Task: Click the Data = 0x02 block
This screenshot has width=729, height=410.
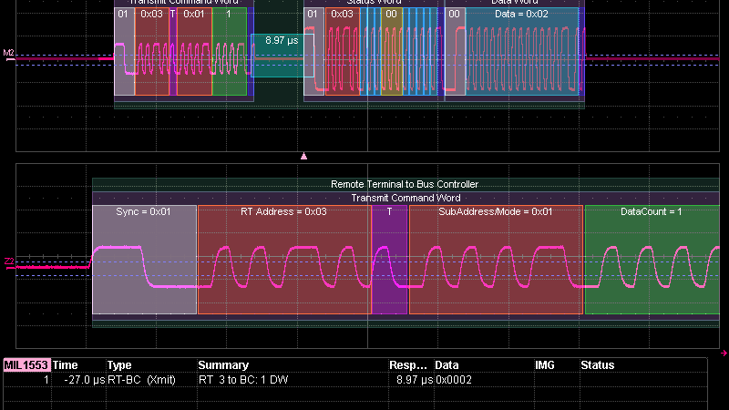Action: tap(522, 51)
